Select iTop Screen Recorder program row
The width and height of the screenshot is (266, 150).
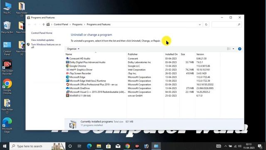[x=80, y=73]
